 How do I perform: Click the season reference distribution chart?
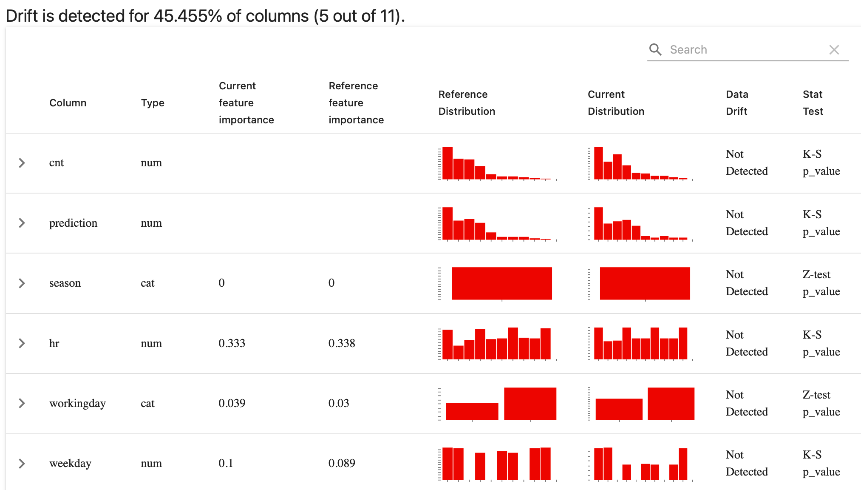tap(501, 283)
